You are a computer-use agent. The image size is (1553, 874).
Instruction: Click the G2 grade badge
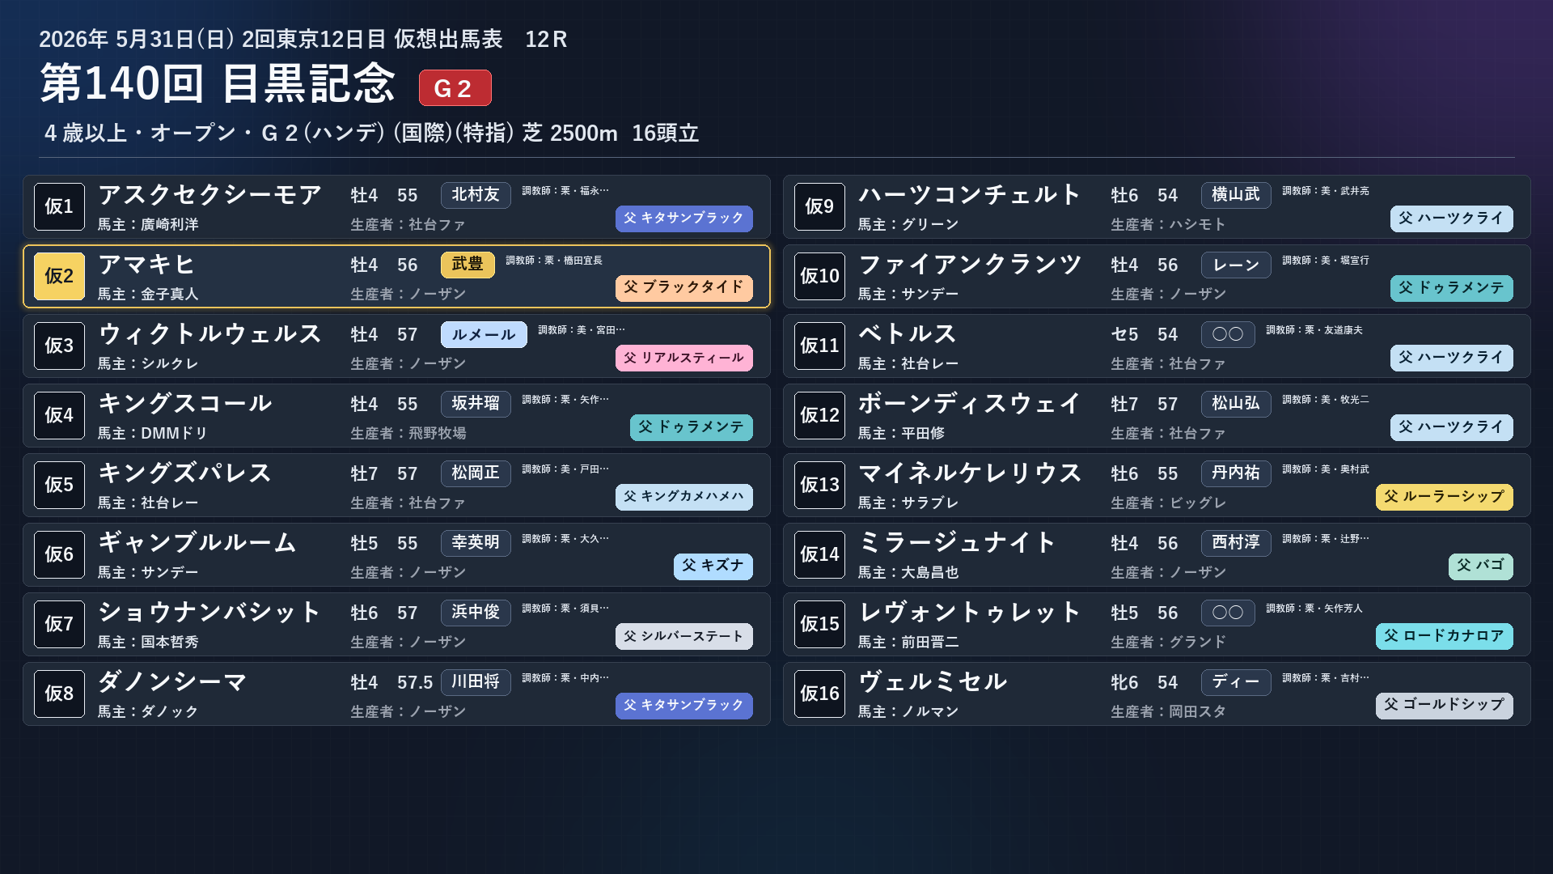point(455,87)
